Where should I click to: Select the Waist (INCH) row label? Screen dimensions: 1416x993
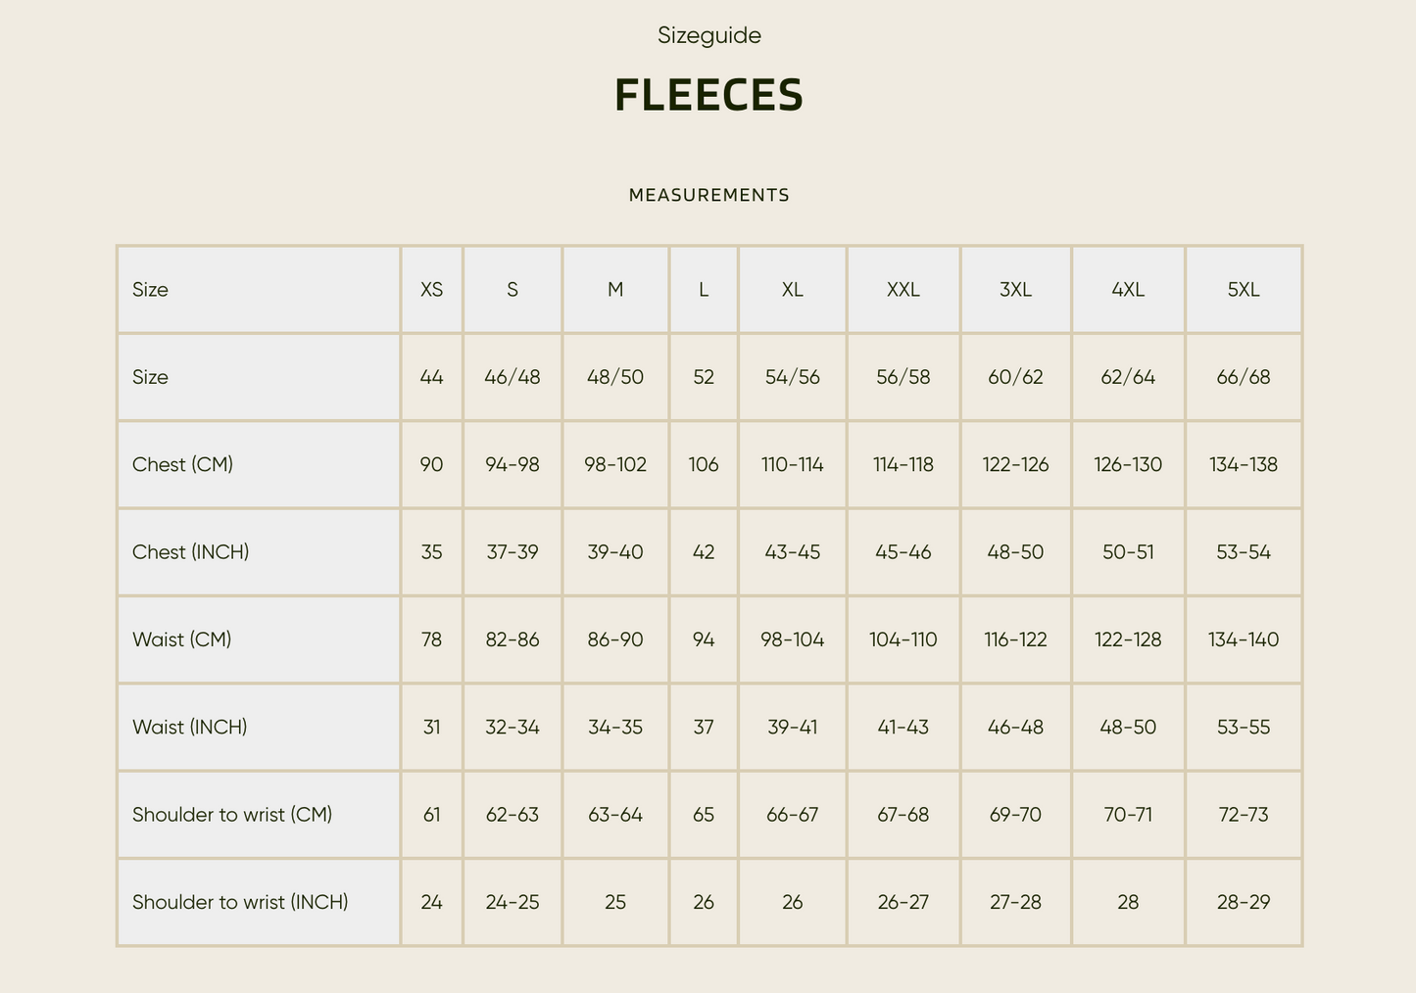tap(189, 727)
